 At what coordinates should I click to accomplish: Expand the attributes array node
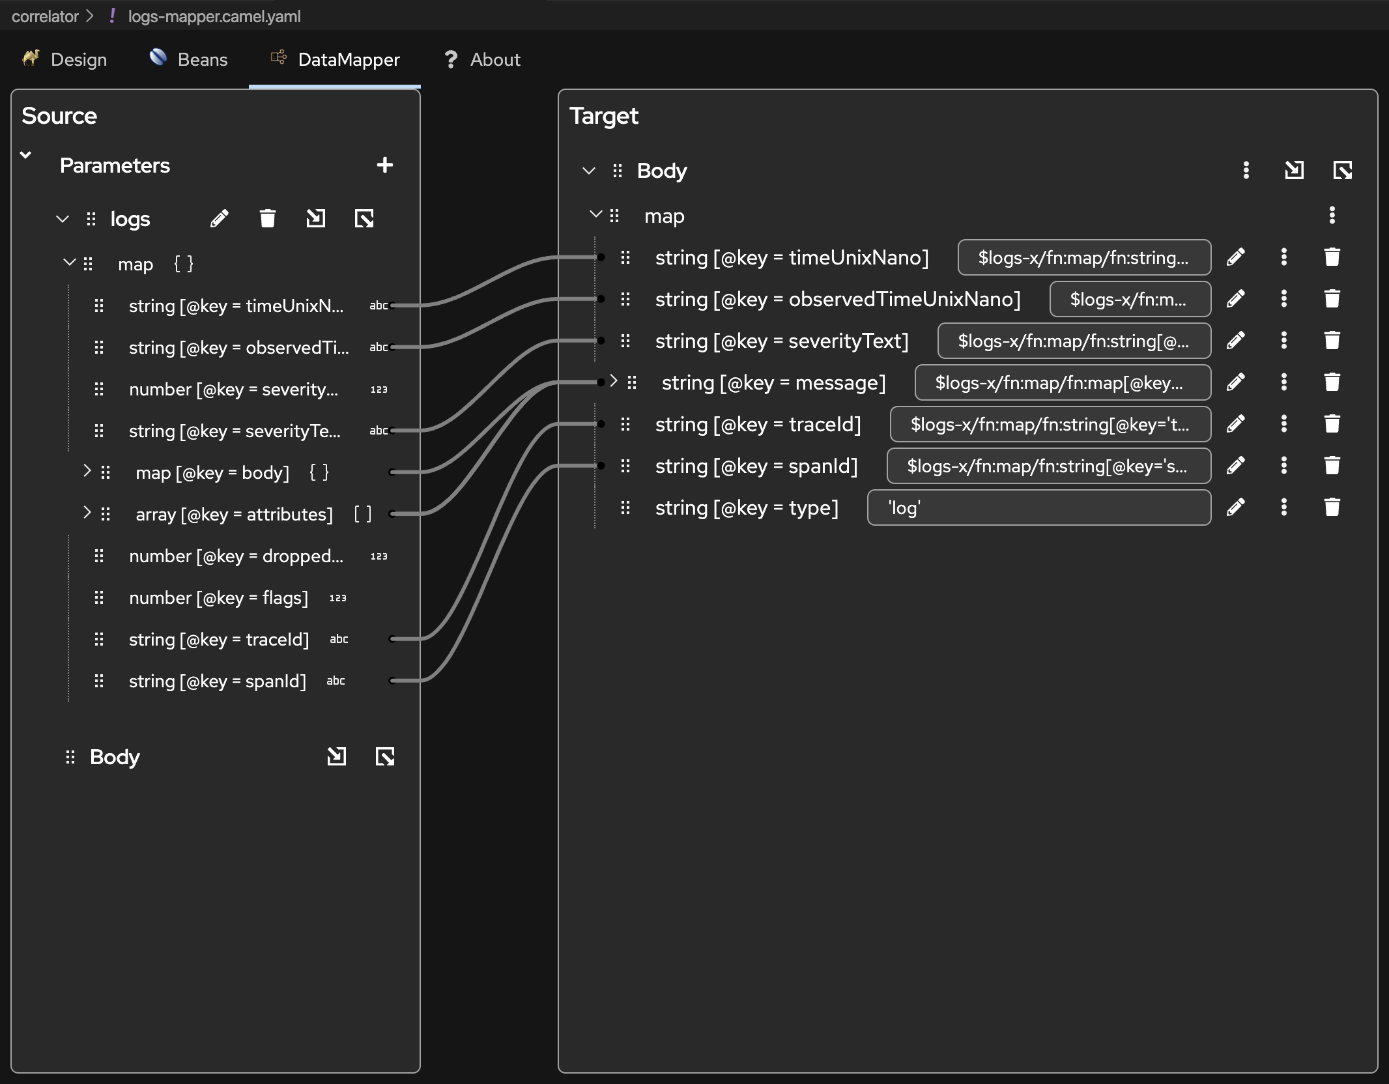click(x=88, y=514)
